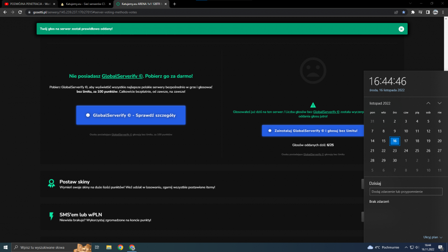Open small GlobalServerify link under the left button
The image size is (448, 252).
(122, 134)
